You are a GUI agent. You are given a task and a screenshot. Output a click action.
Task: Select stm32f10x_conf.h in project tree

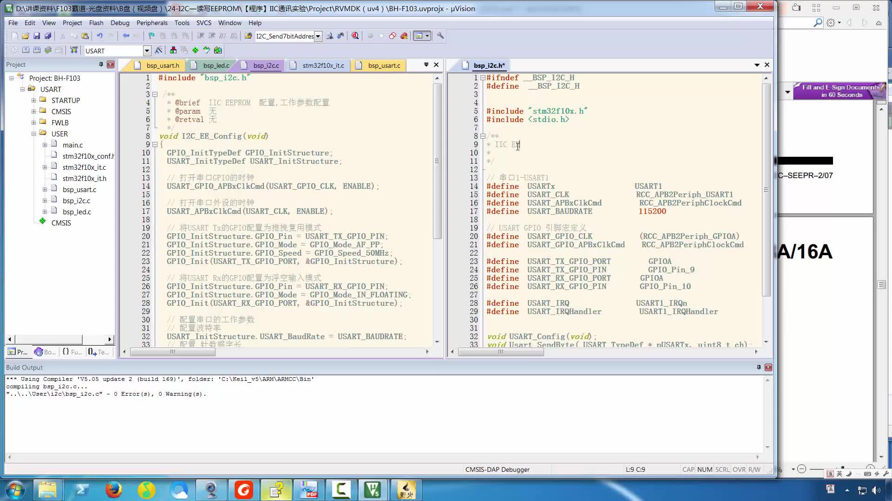coord(88,156)
